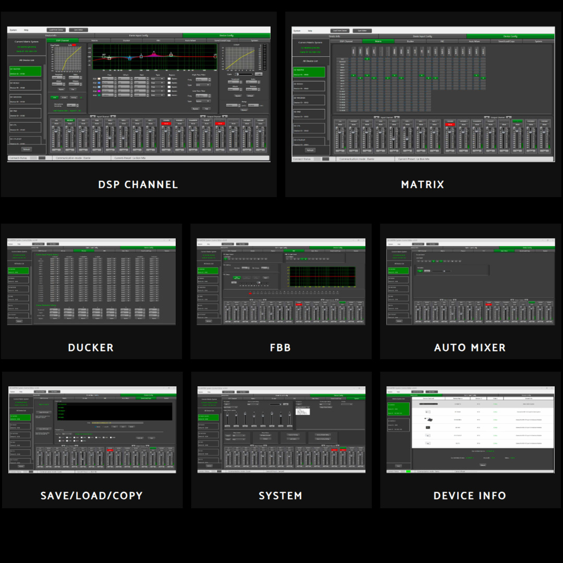The image size is (563, 563).
Task: Click Input Channel left arrow in DSP Channel panel
Action: [92, 116]
